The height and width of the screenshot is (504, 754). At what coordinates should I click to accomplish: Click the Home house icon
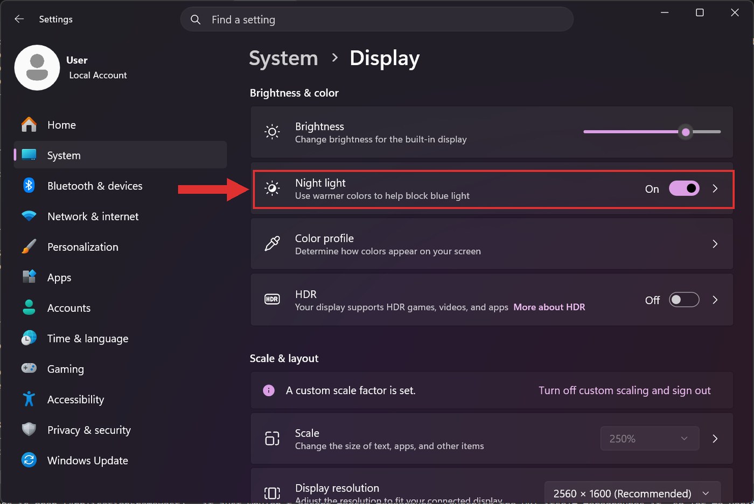pyautogui.click(x=29, y=124)
